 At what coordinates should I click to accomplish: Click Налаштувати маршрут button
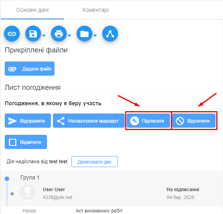[x=89, y=121]
